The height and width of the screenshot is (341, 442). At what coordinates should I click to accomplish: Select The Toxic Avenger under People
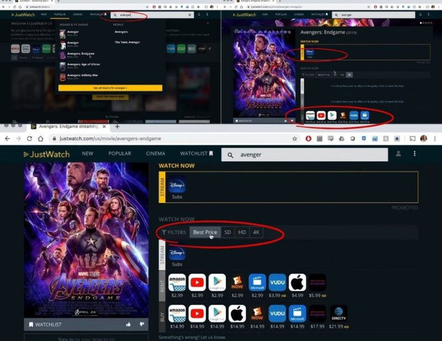click(x=127, y=42)
